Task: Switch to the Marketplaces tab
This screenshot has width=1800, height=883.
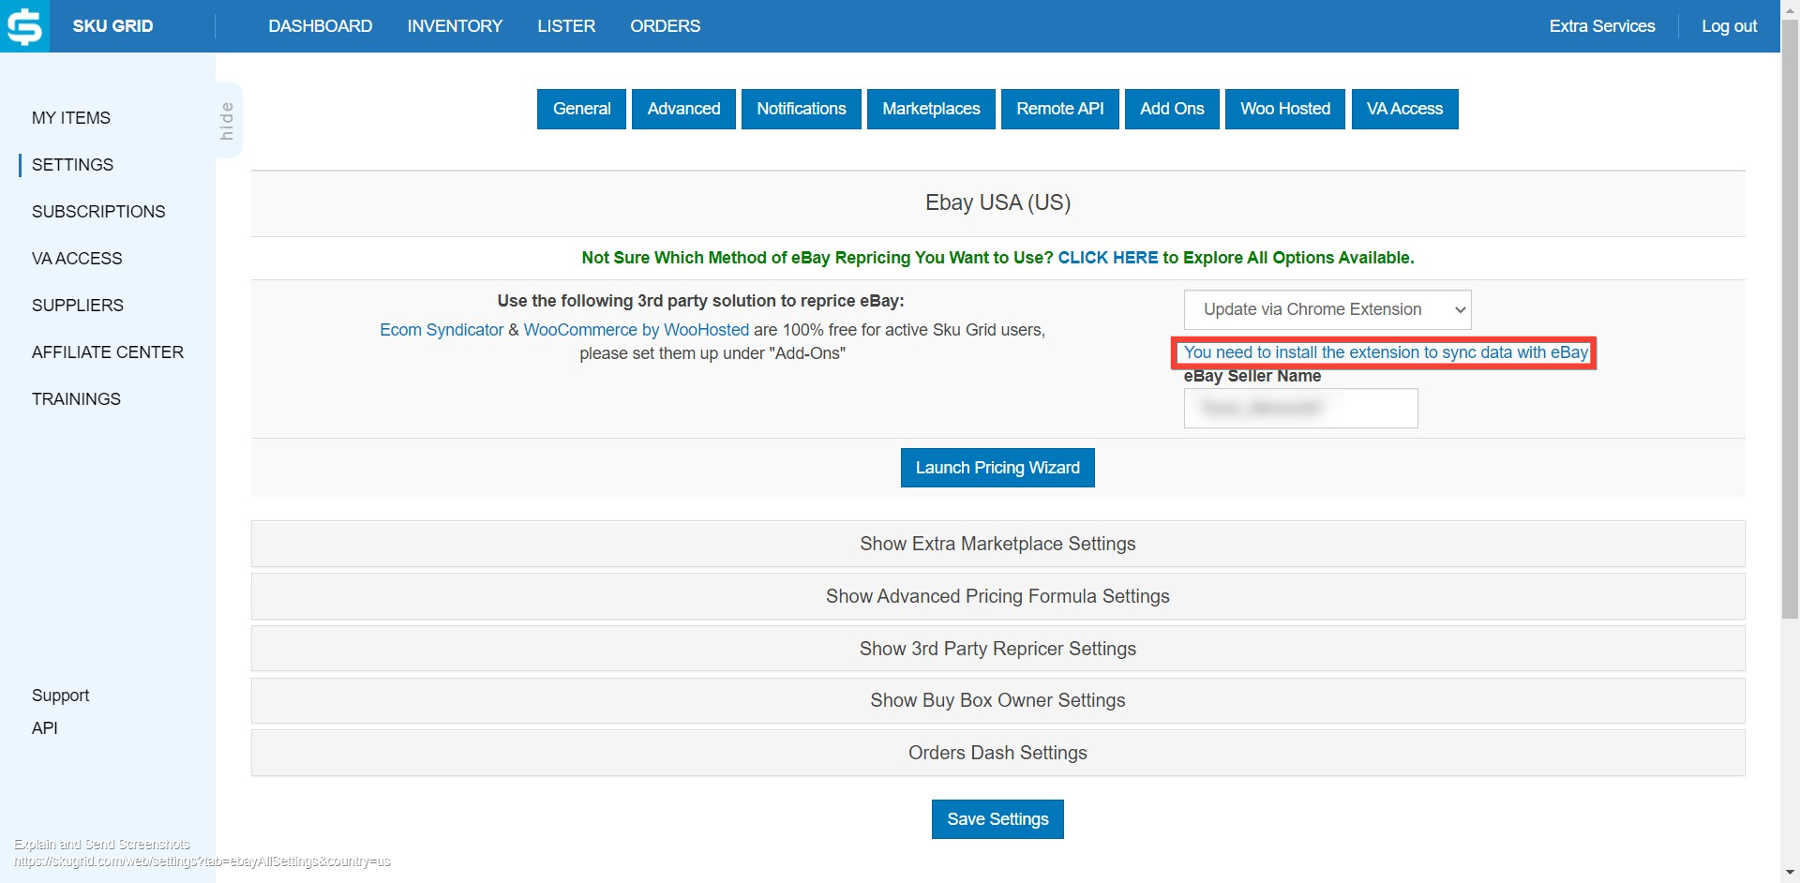Action: 931,109
